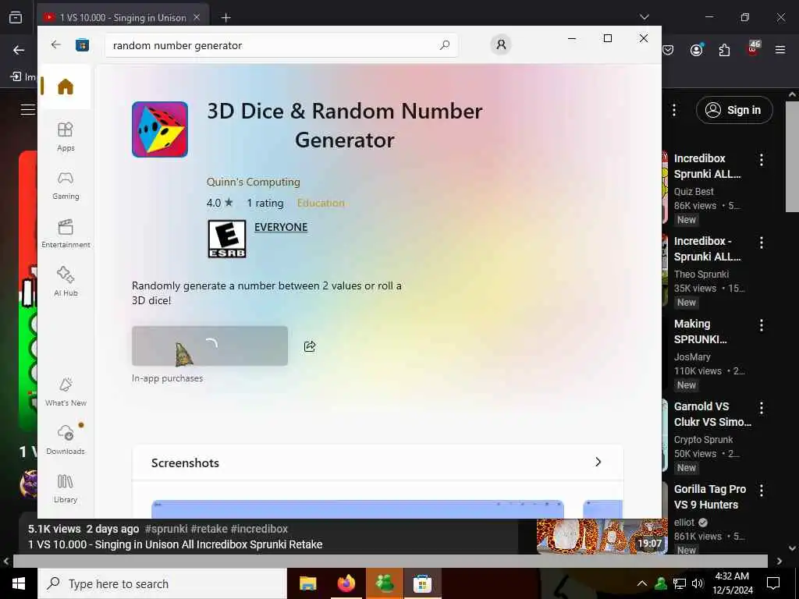Open YouTube guide hamburger menu
This screenshot has width=799, height=599.
point(27,109)
